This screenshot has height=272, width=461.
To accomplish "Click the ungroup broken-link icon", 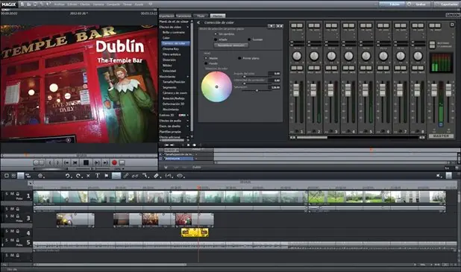I will (x=135, y=176).
